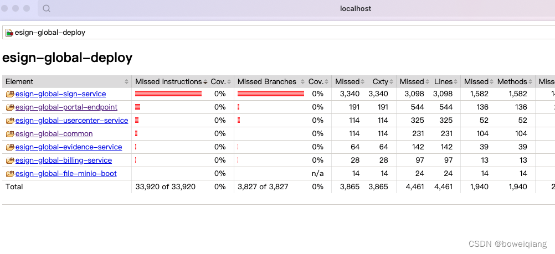
Task: Sort by Missed column before Lines
Action: 414,82
